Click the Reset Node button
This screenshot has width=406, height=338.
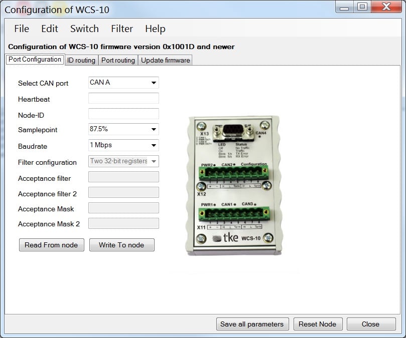(318, 324)
